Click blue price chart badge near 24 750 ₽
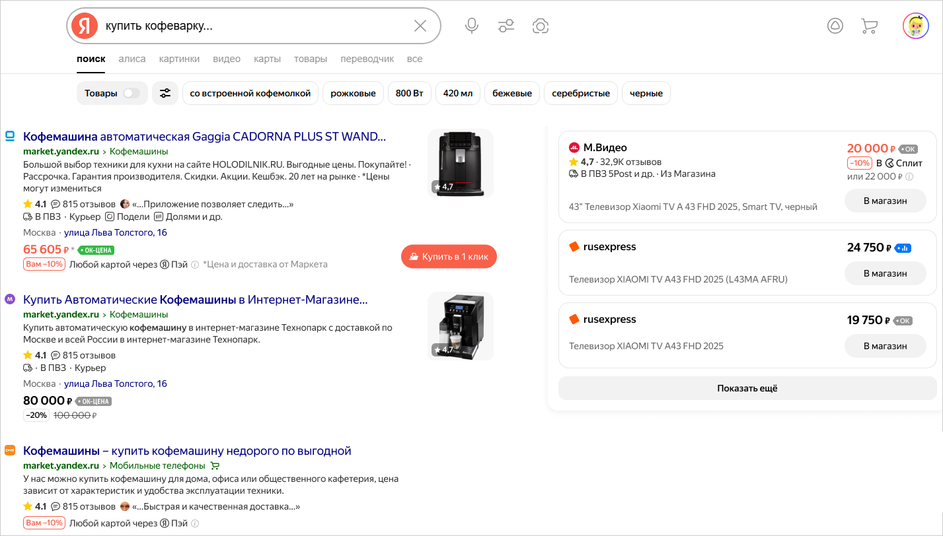 tap(902, 248)
